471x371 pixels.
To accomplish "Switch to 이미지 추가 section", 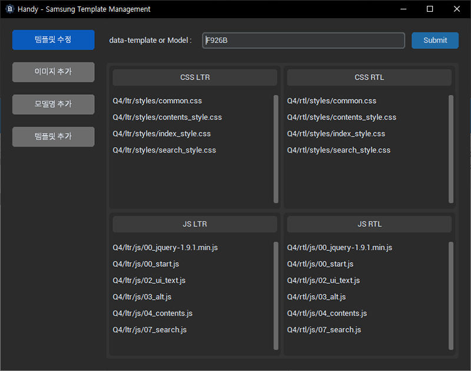I will tap(53, 72).
